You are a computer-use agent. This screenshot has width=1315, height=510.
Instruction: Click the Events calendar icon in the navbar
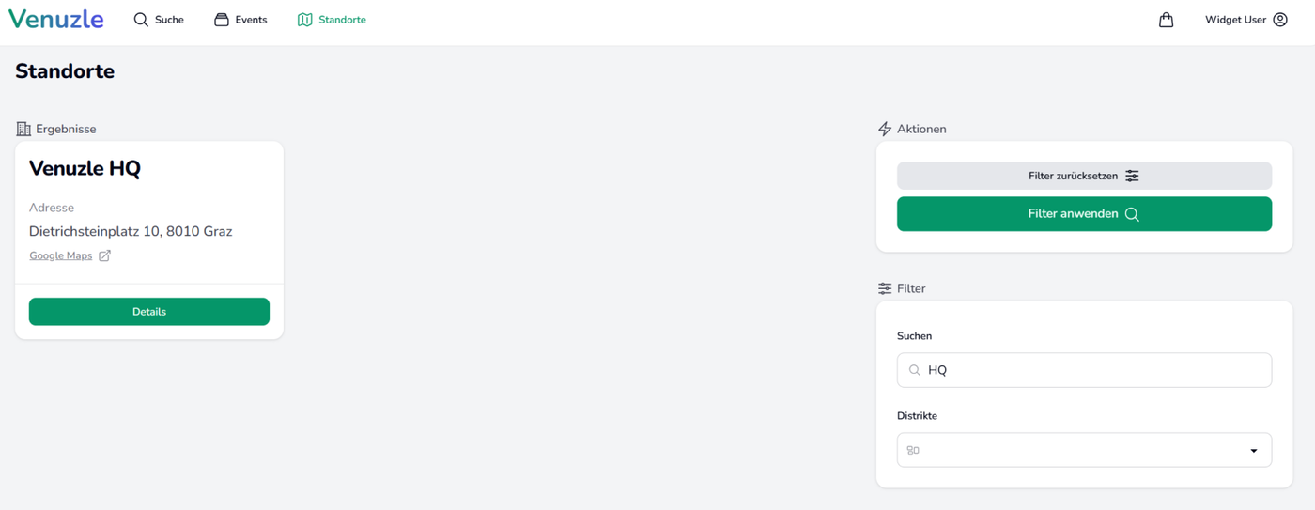click(222, 20)
